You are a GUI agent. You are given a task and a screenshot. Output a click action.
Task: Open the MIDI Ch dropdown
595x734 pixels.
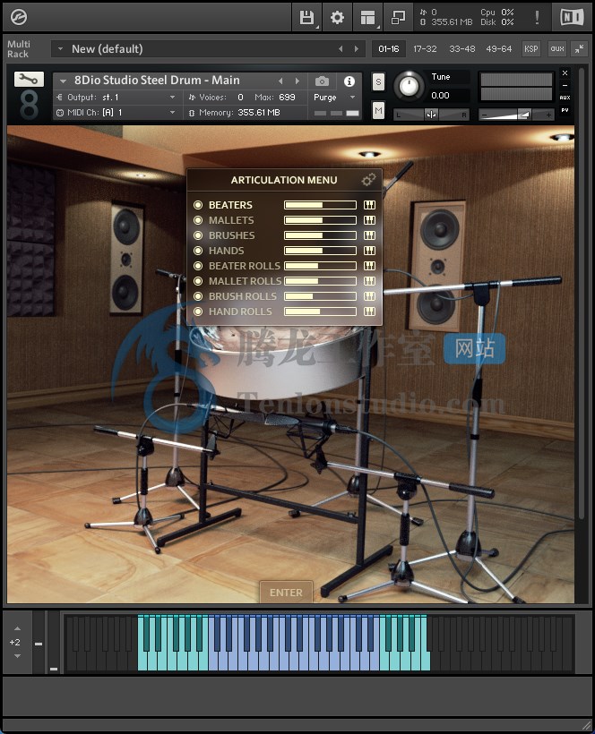116,113
